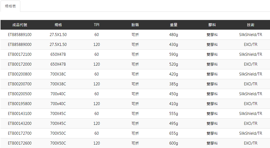Open the 規格表 tab

pyautogui.click(x=10, y=6)
